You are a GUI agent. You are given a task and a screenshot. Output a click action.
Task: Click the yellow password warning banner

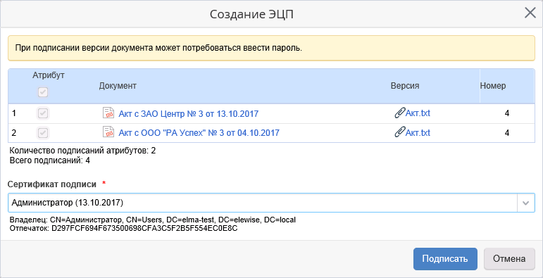click(271, 48)
